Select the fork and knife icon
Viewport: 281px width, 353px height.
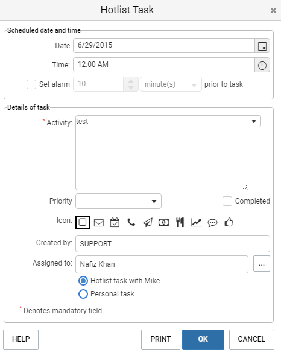pos(180,222)
